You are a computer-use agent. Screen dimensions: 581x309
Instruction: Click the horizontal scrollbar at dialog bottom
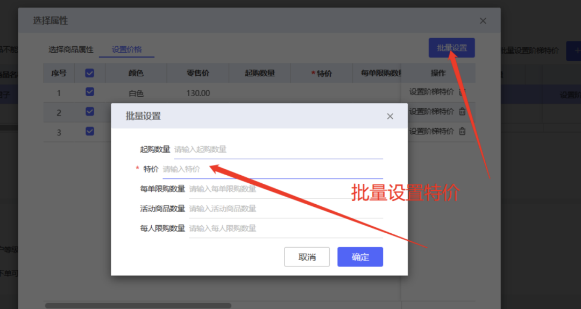(x=138, y=306)
